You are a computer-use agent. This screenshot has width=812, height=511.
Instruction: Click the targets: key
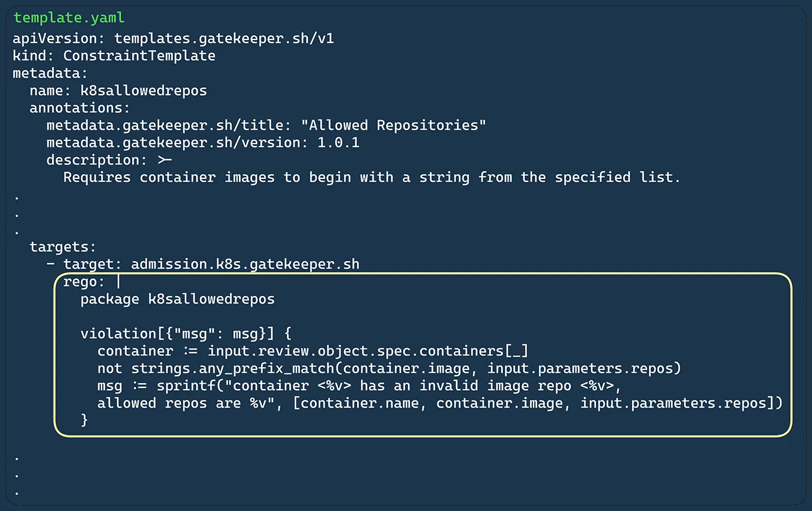click(63, 247)
